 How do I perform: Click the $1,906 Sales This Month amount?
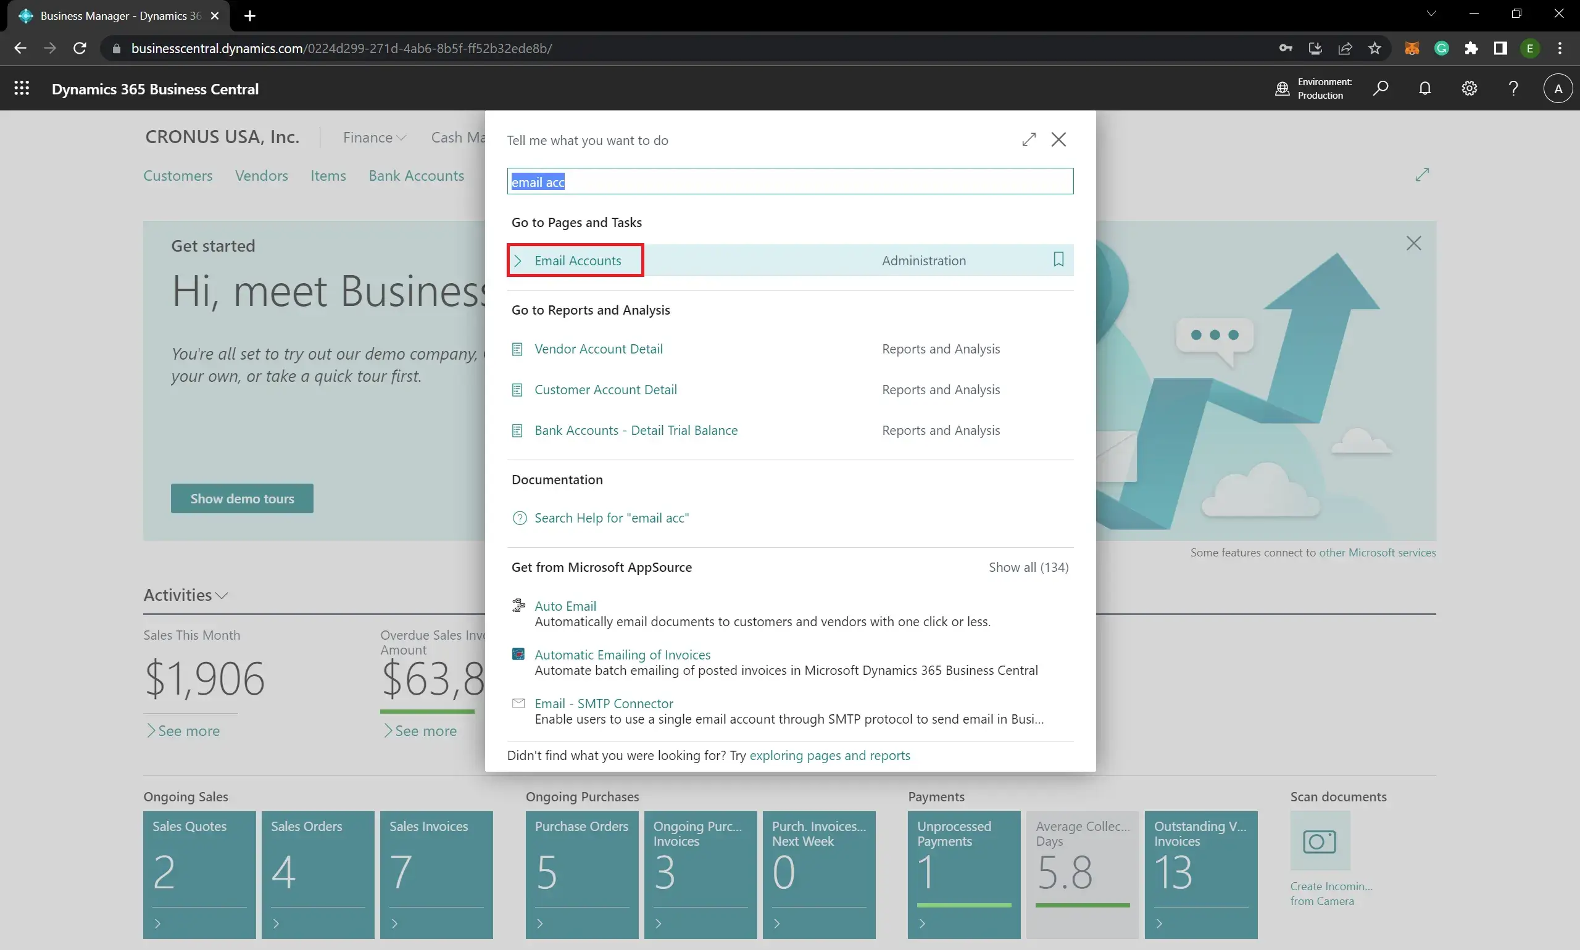coord(204,678)
